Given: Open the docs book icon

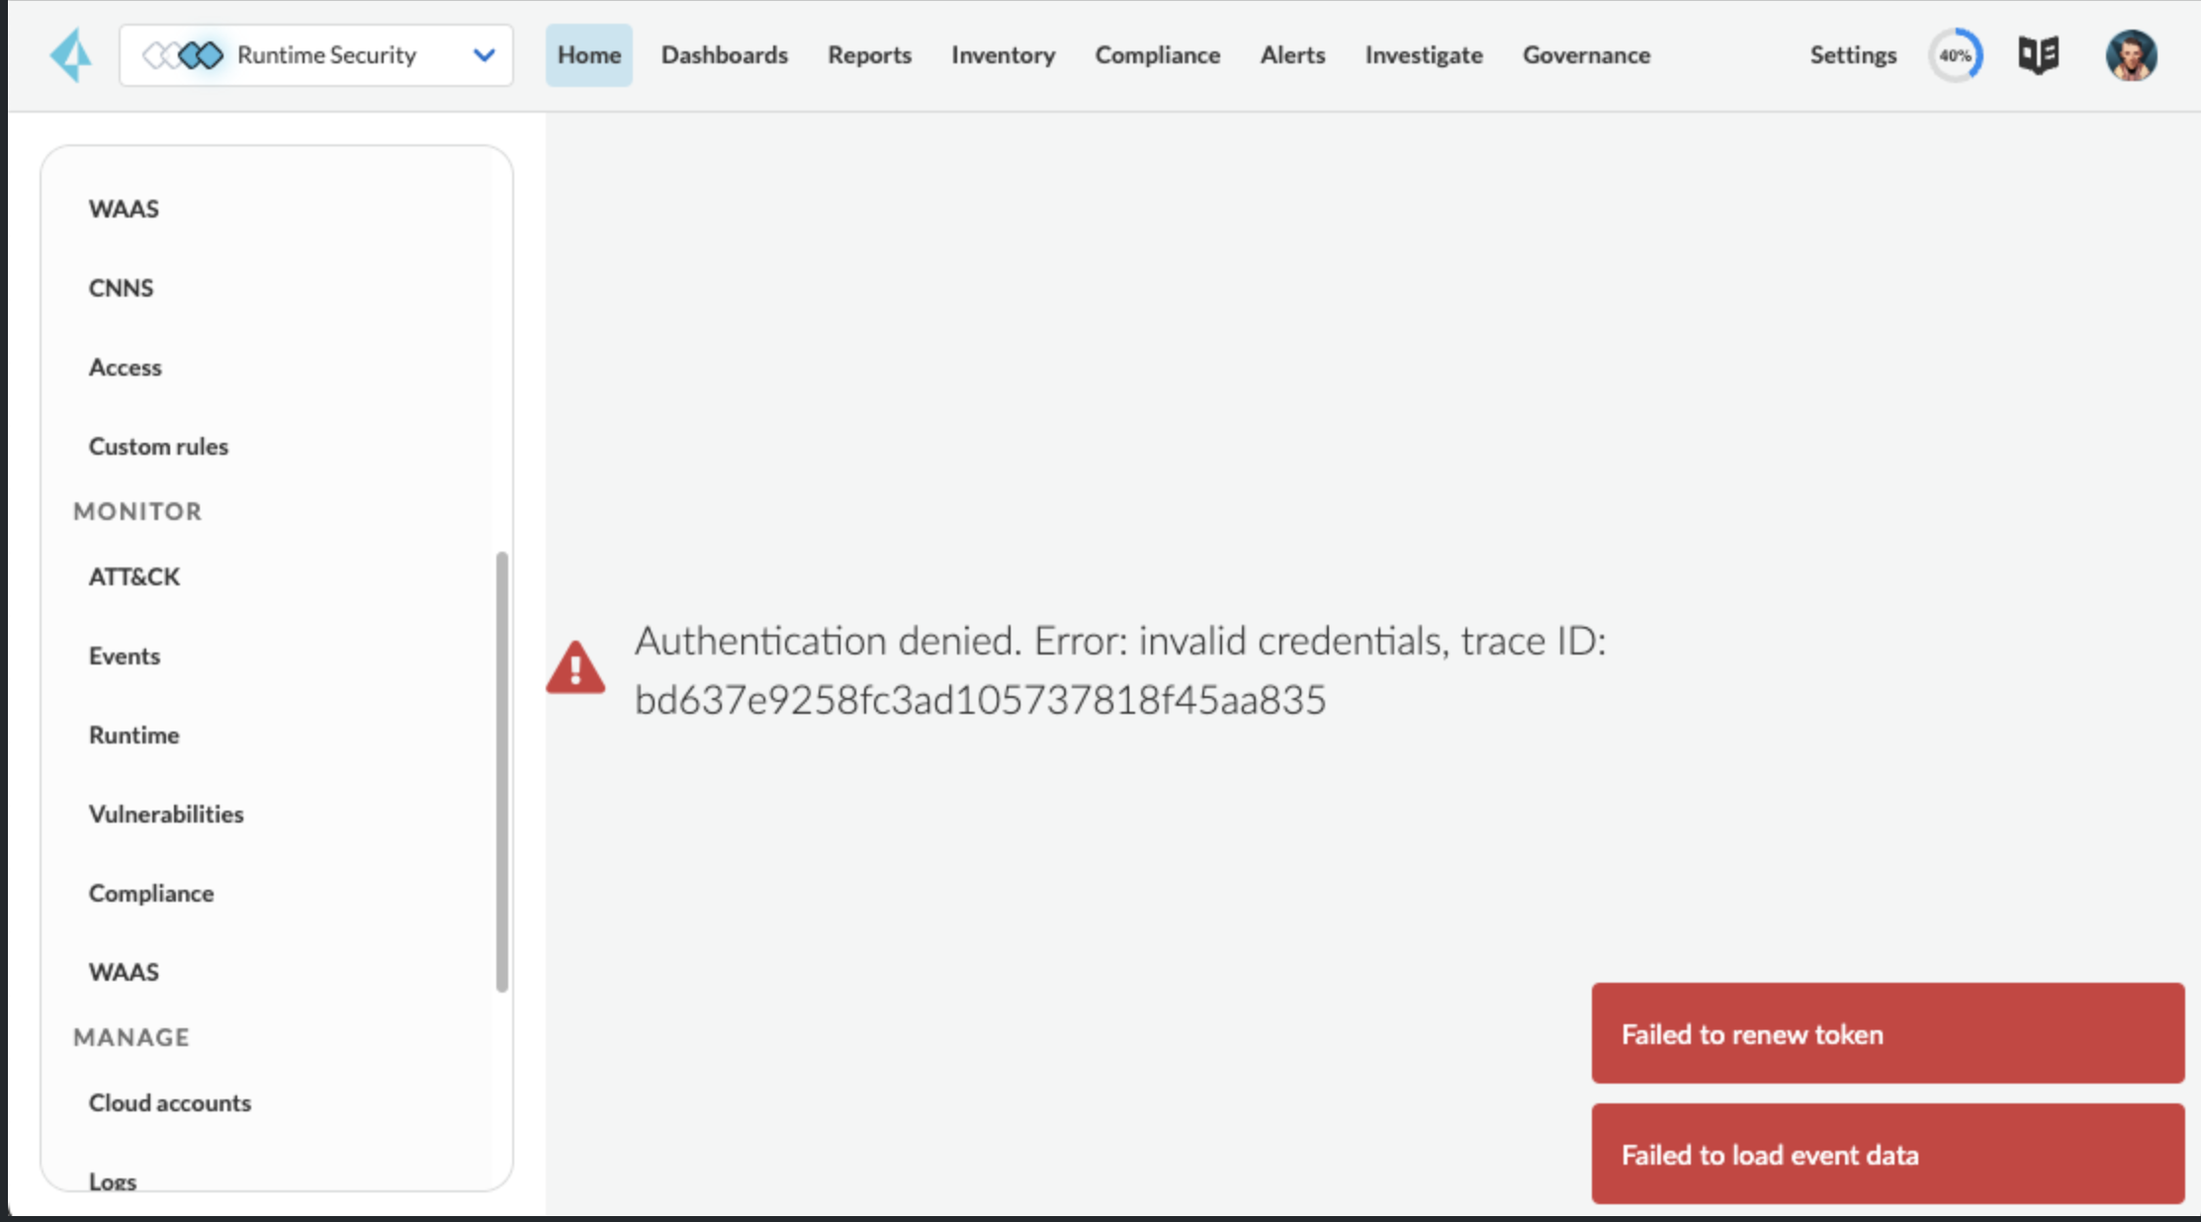Looking at the screenshot, I should coord(2038,55).
